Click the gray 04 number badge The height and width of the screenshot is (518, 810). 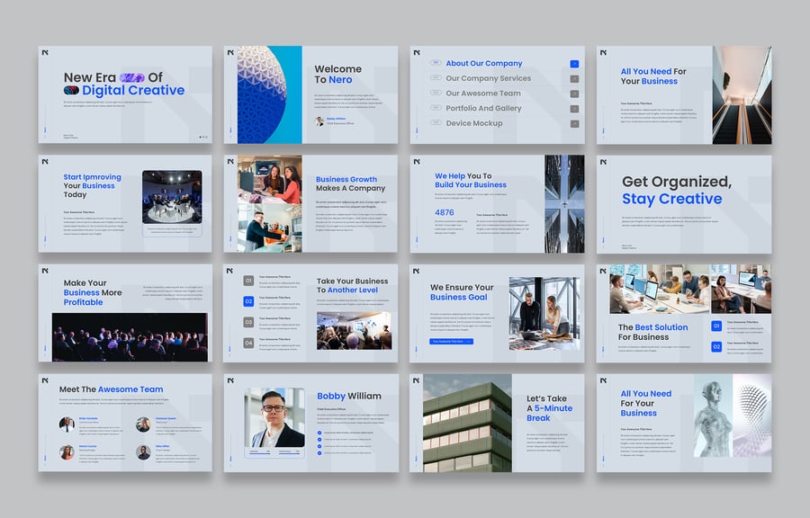249,343
